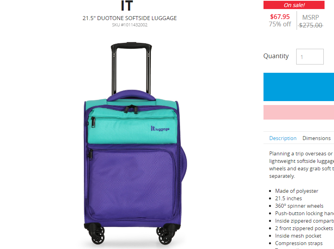The height and width of the screenshot is (249, 334).
Task: Click the it luggage logo on suitcase
Action: click(x=160, y=129)
